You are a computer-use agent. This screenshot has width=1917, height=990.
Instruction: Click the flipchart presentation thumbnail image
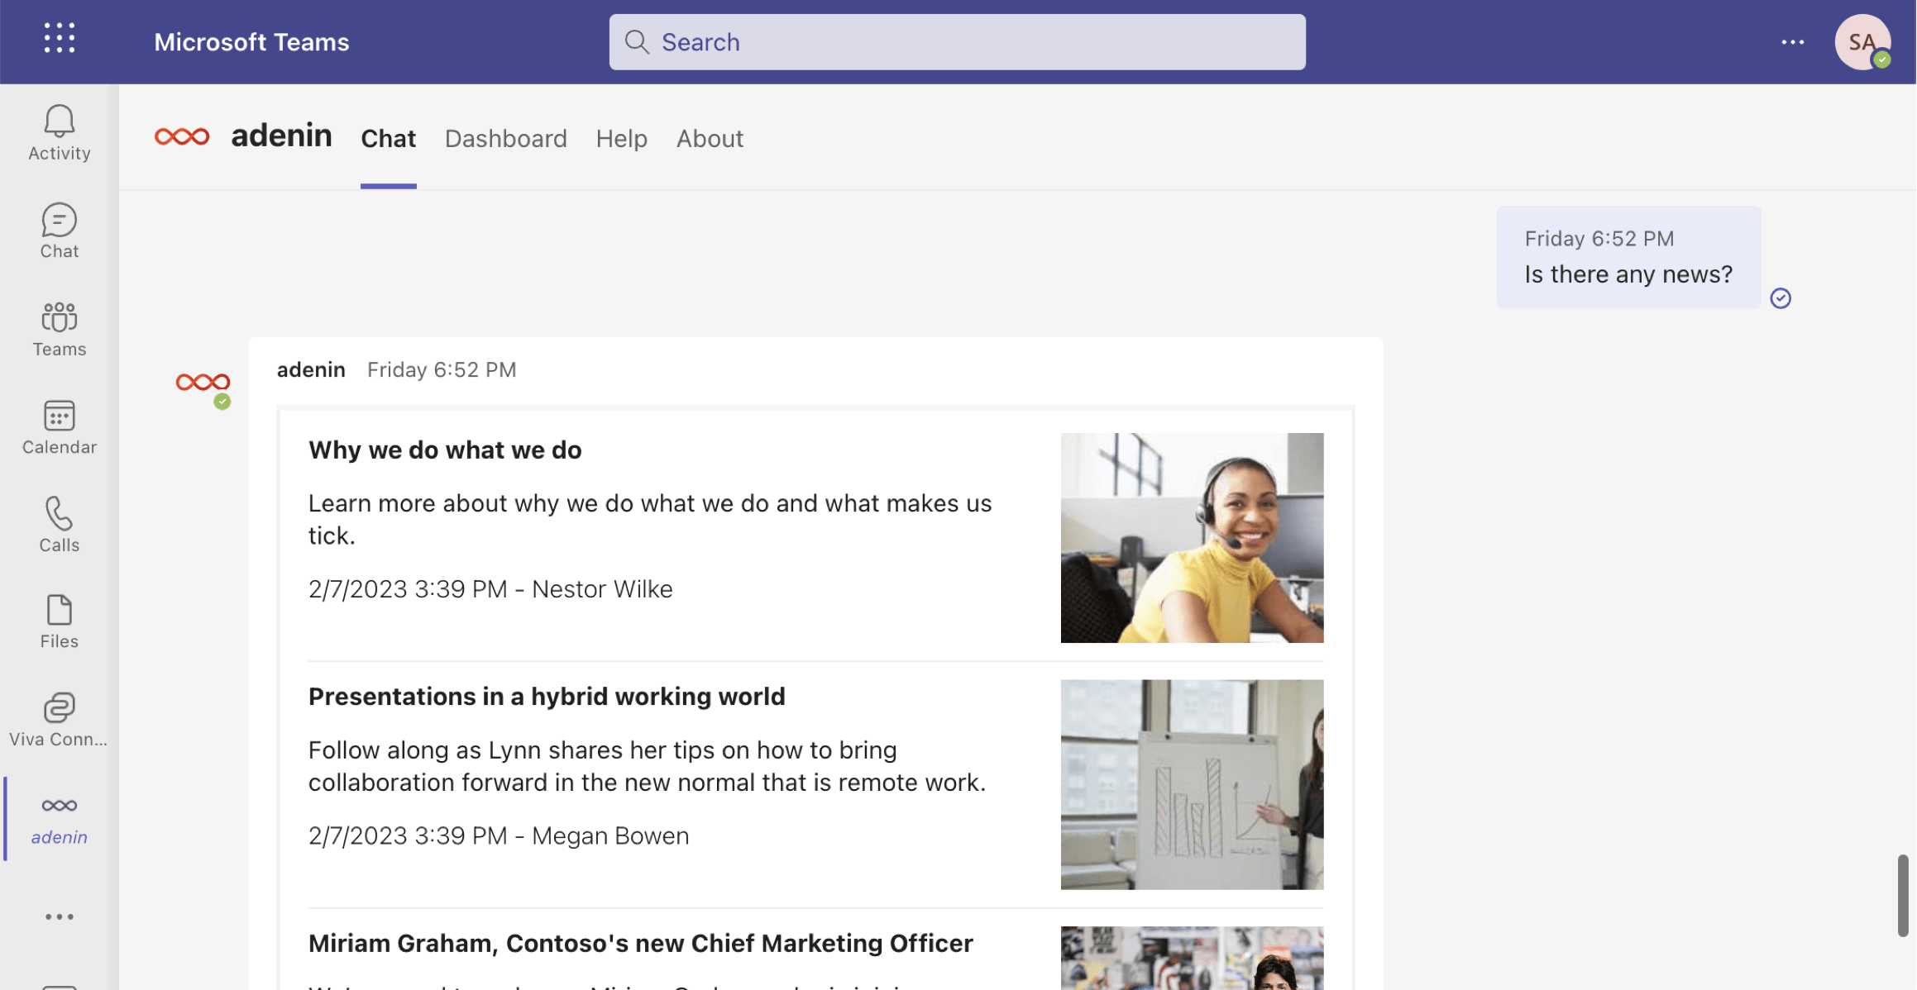(1191, 784)
